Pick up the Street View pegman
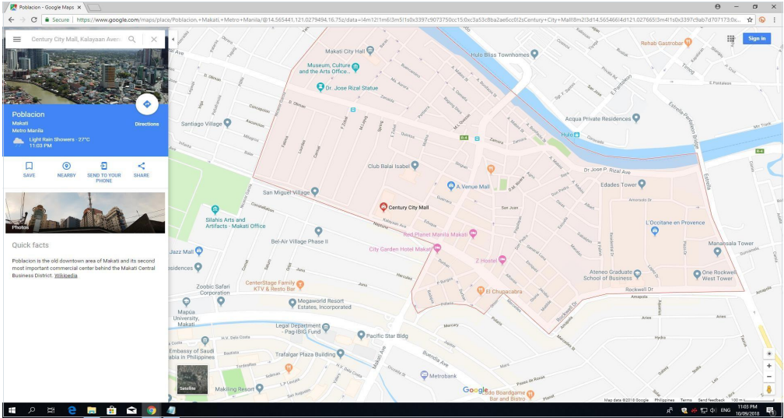784x418 pixels. pos(769,389)
